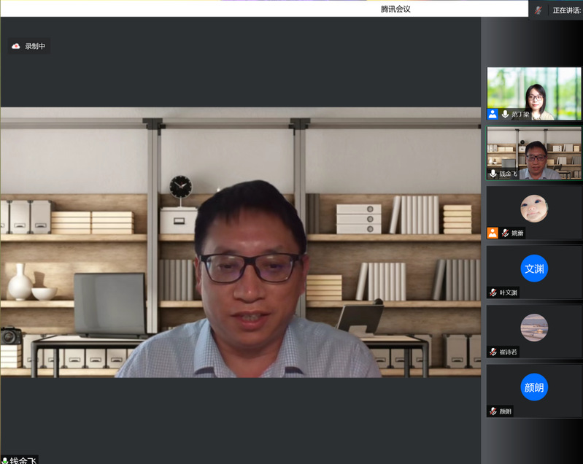This screenshot has width=583, height=464.
Task: Click the microphone icon on 钱金飞's thumbnail
Action: (x=493, y=174)
